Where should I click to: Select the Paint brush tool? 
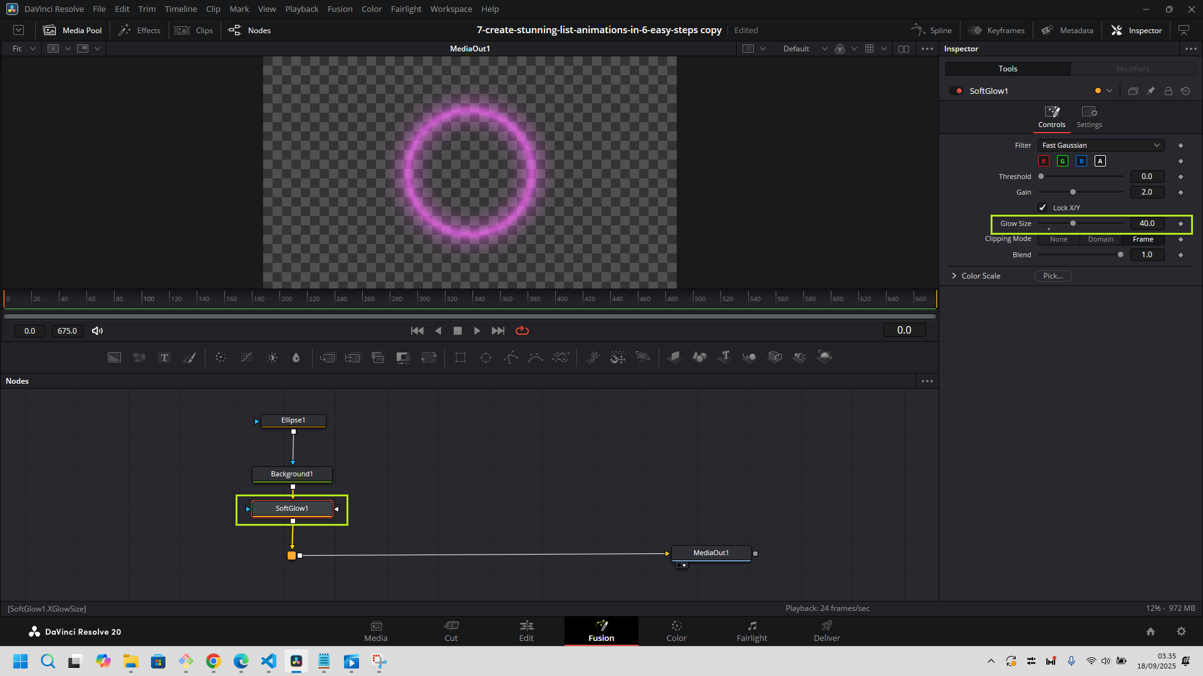pos(189,357)
